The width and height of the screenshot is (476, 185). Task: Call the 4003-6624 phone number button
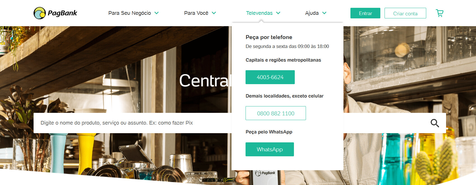pos(270,77)
